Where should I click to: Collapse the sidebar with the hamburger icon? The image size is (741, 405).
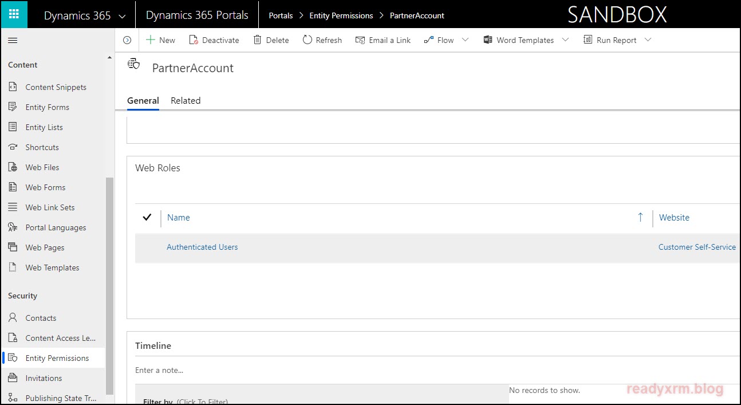pyautogui.click(x=13, y=40)
